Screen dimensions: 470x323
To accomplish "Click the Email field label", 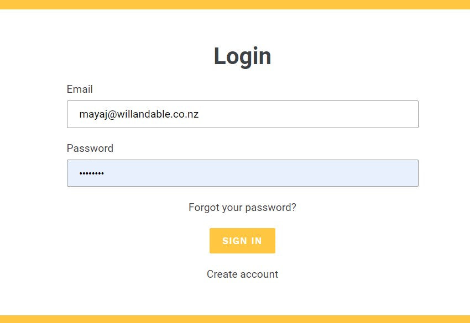I will coord(80,89).
